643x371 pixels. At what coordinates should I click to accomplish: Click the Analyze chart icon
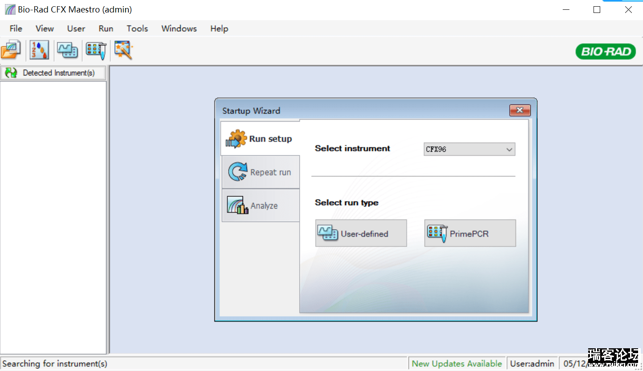238,205
